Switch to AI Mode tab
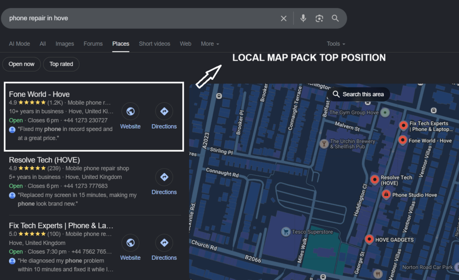 19,44
